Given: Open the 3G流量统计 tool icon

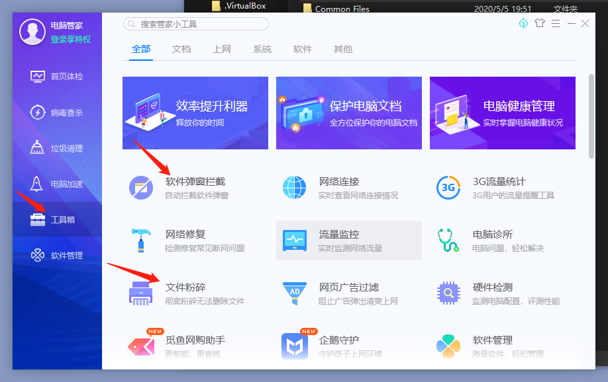Looking at the screenshot, I should point(448,188).
